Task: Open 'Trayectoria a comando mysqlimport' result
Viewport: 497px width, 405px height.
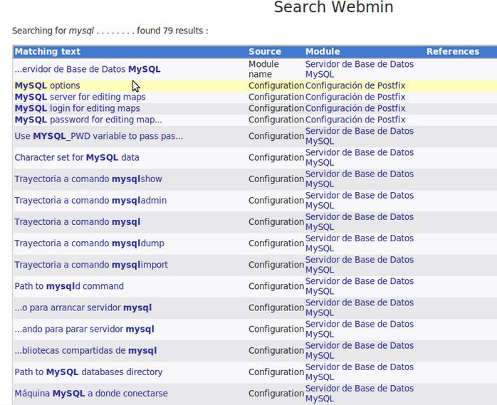Action: pyautogui.click(x=91, y=265)
